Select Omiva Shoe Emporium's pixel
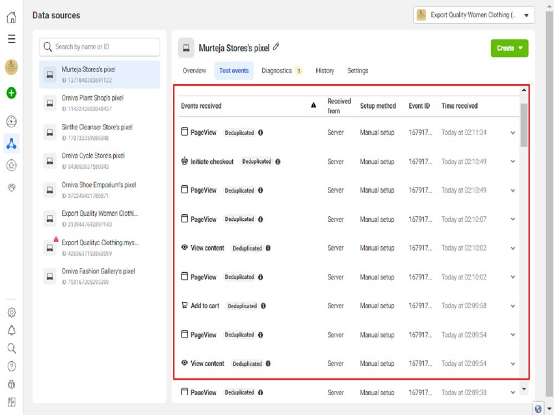 pyautogui.click(x=100, y=190)
